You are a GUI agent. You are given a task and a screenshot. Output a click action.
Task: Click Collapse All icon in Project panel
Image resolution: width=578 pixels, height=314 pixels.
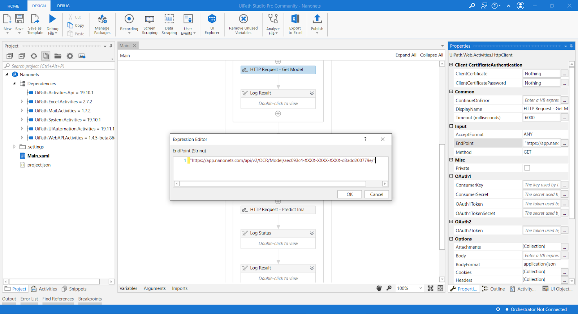click(22, 56)
